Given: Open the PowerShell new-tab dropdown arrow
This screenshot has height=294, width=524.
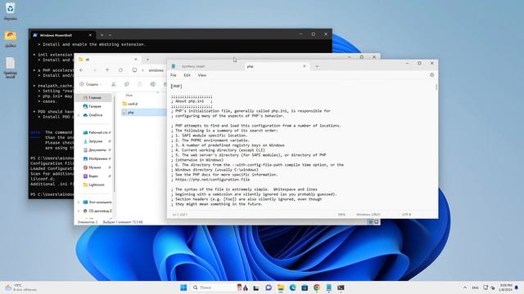Looking at the screenshot, I should click(x=110, y=35).
